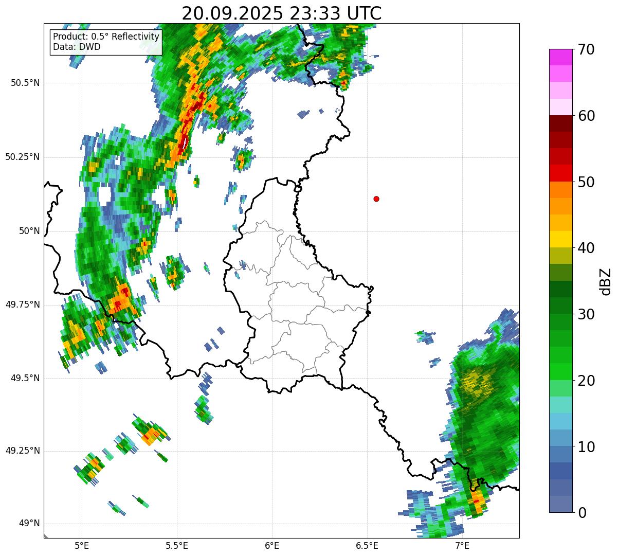Click the red location marker dot
This screenshot has height=556, width=618.
coord(376,199)
